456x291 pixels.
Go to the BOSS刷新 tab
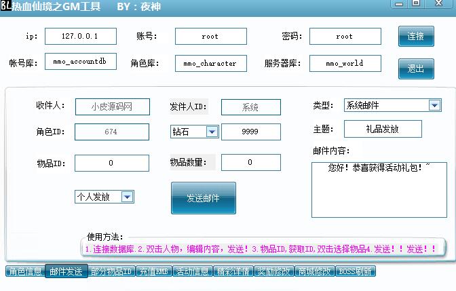click(x=356, y=271)
